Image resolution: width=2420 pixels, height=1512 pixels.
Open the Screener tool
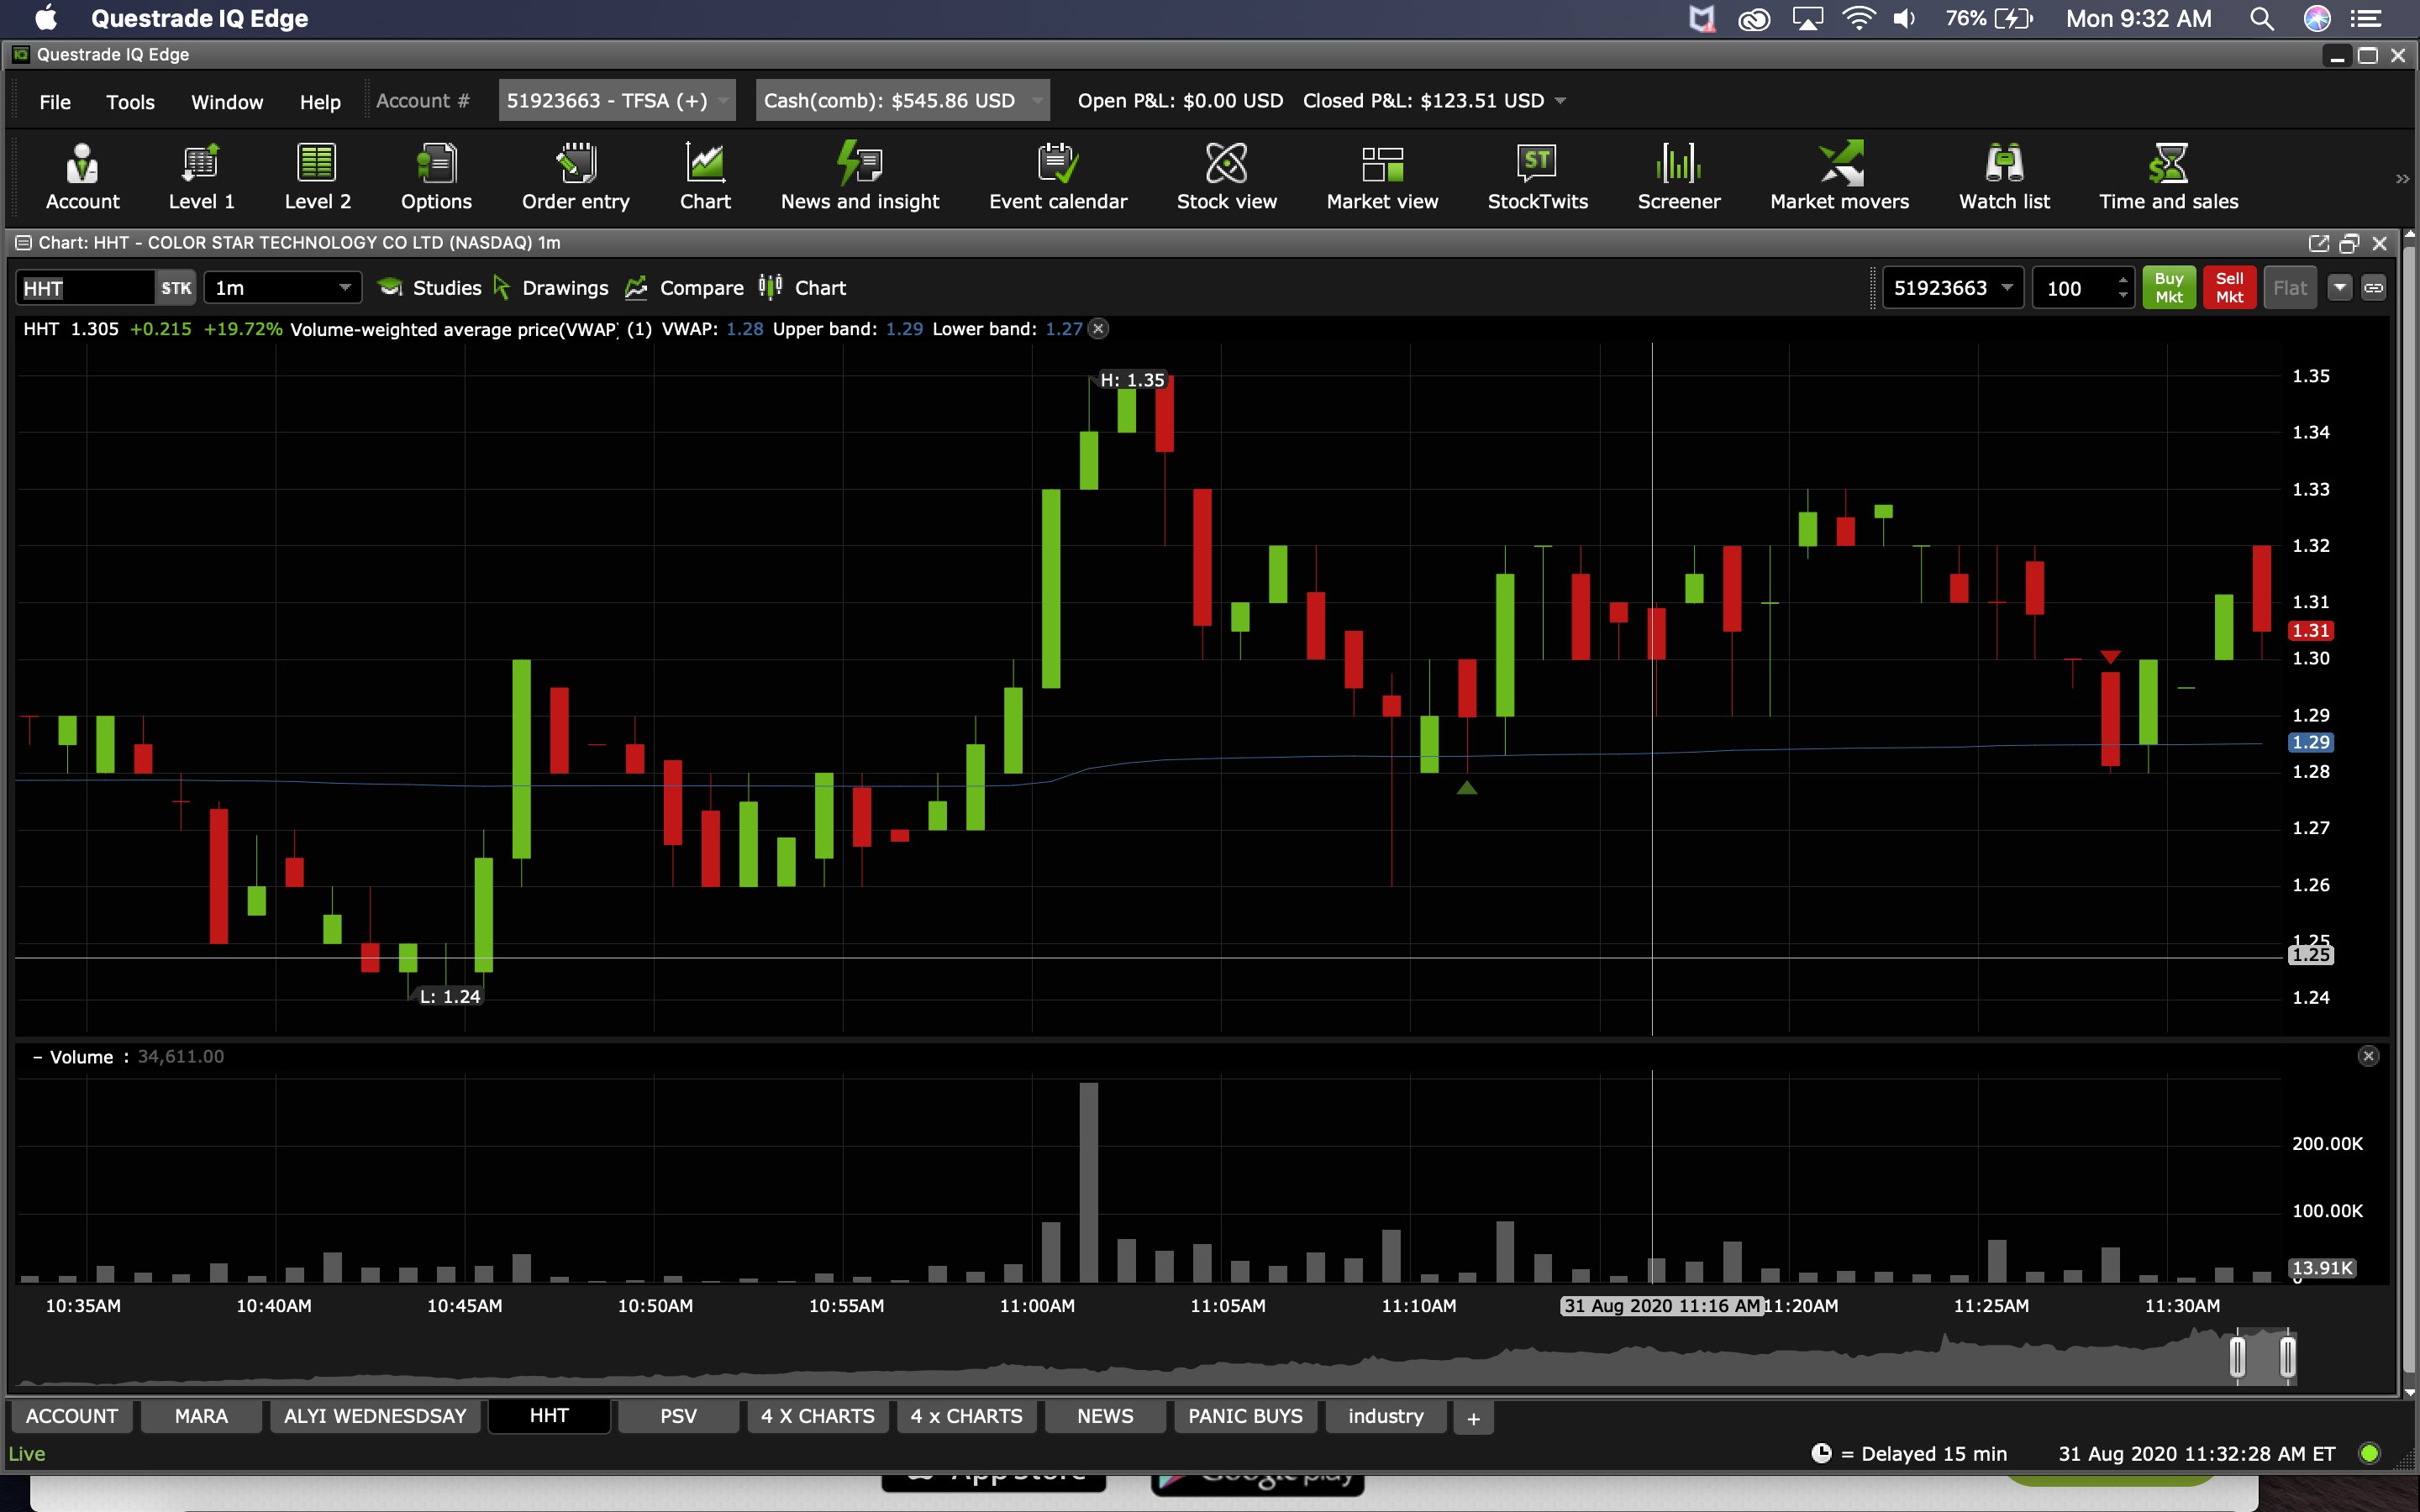tap(1678, 176)
